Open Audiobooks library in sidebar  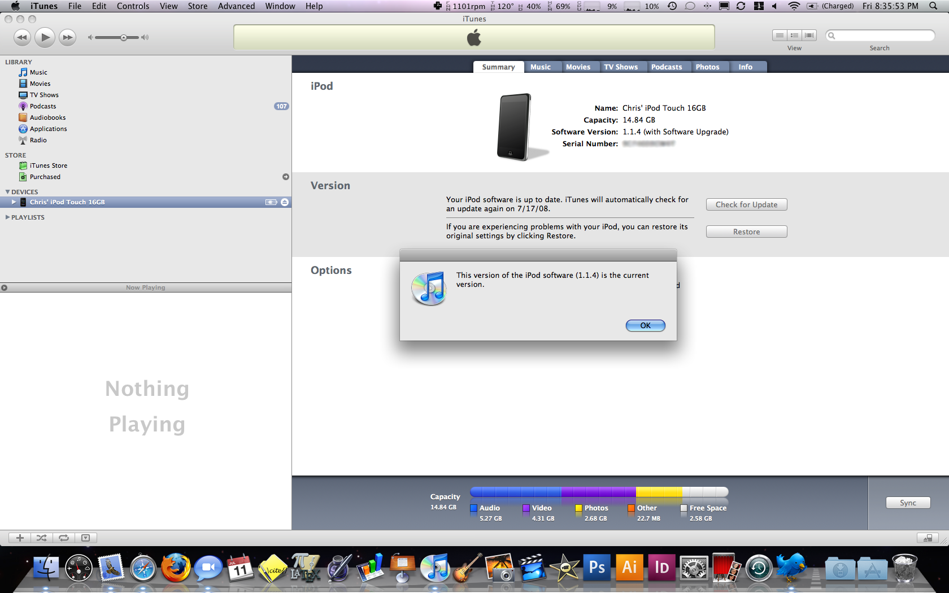pyautogui.click(x=47, y=117)
